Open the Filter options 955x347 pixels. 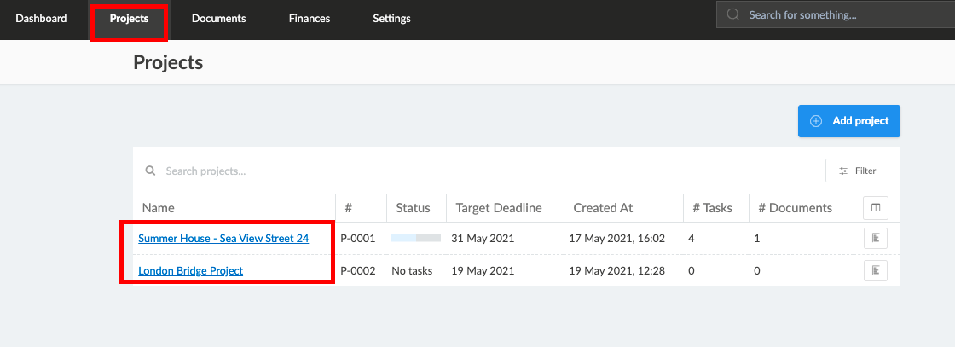858,171
